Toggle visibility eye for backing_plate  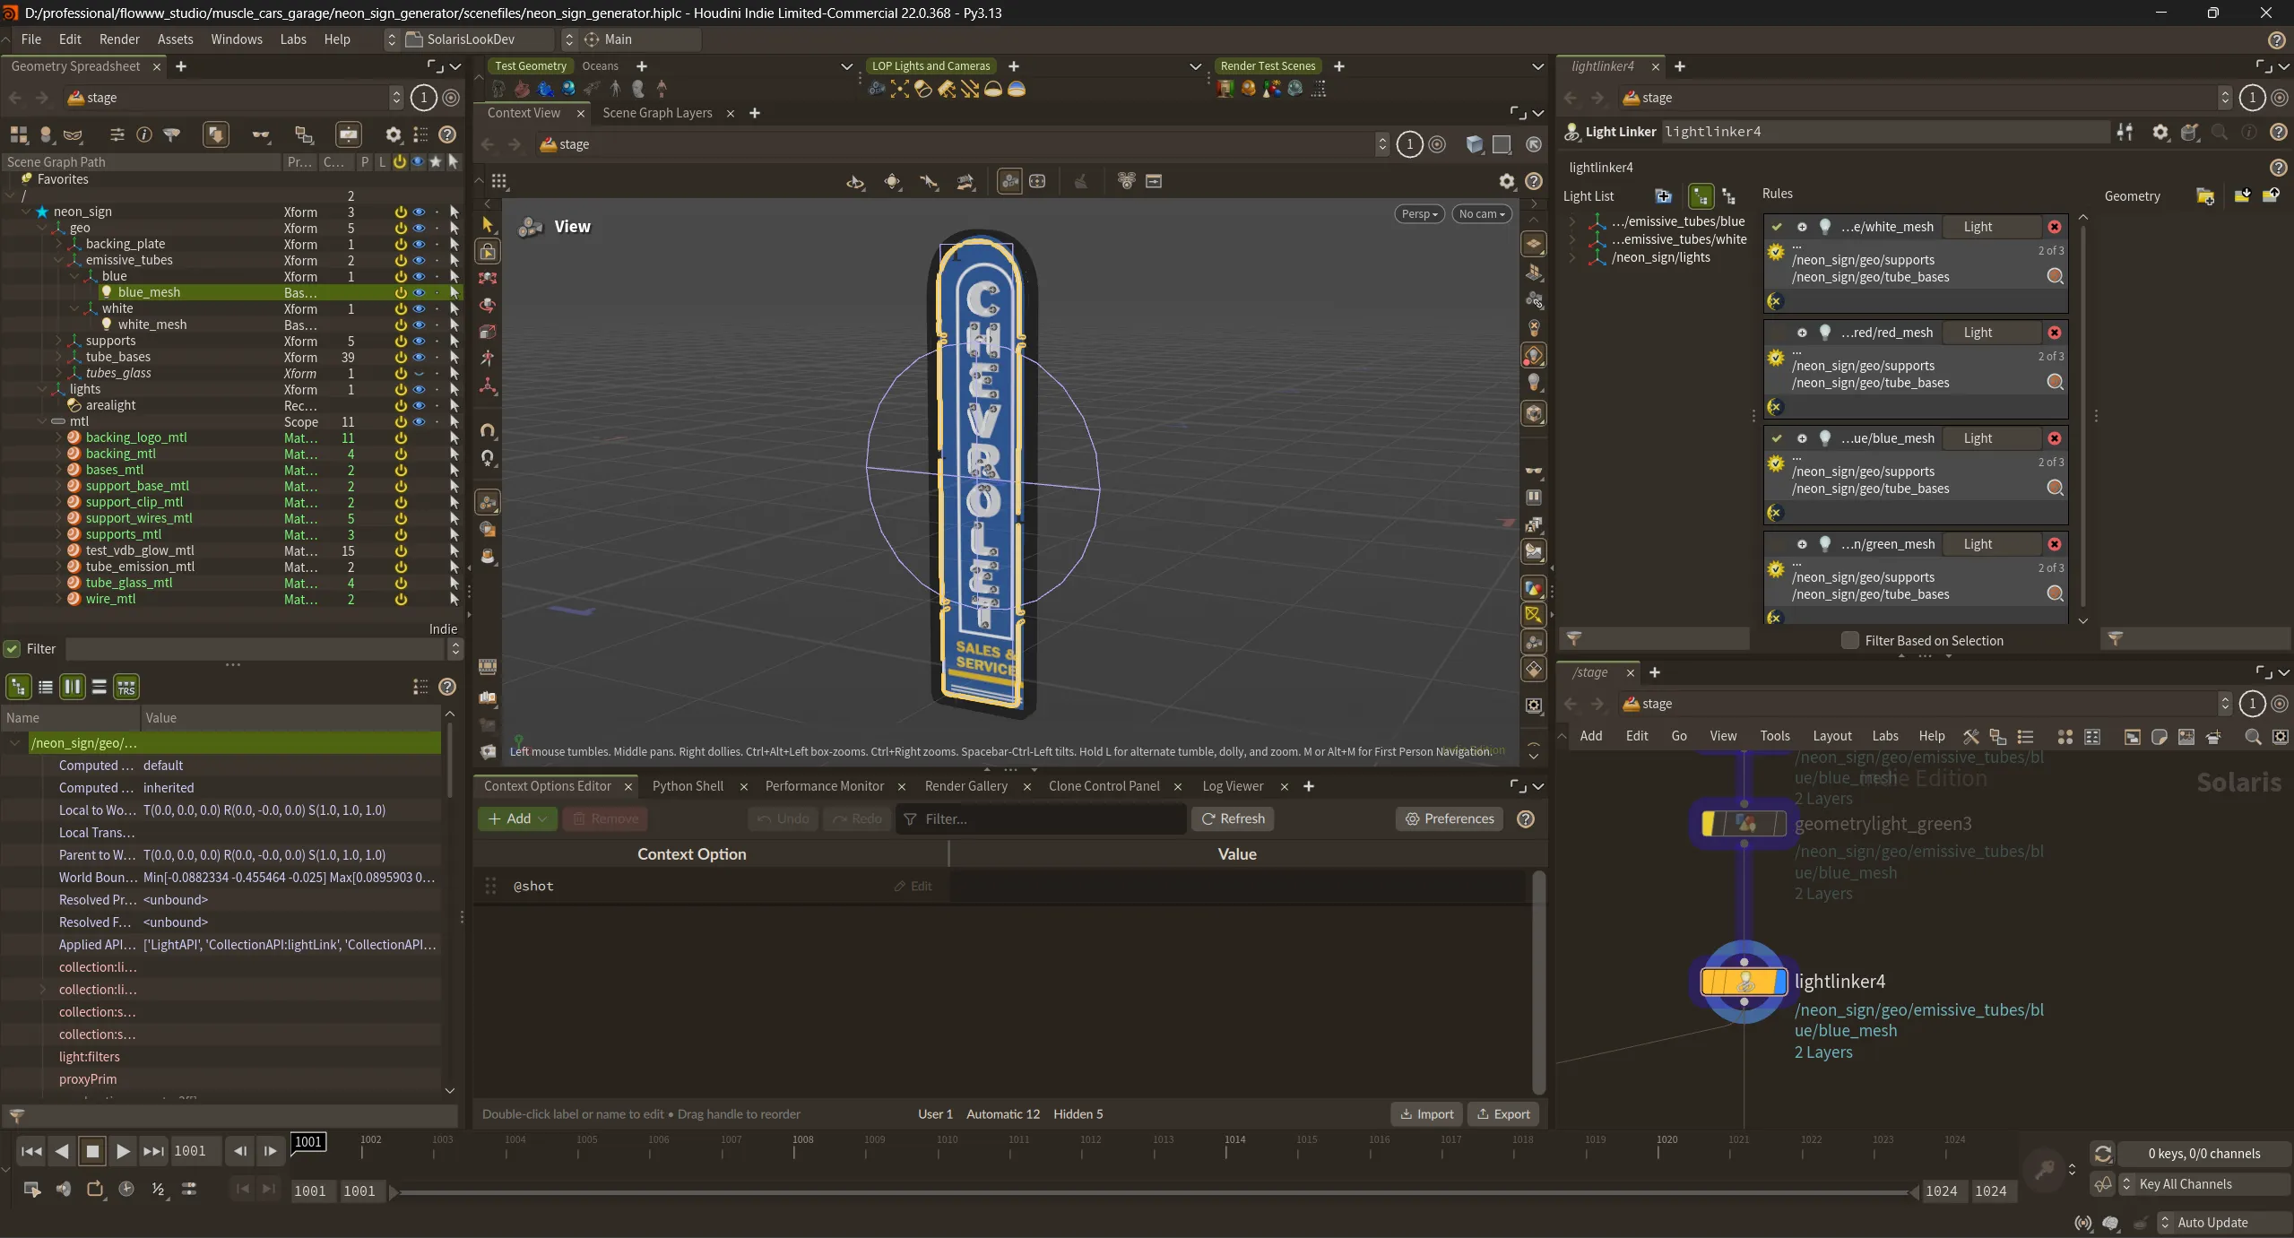[x=419, y=244]
